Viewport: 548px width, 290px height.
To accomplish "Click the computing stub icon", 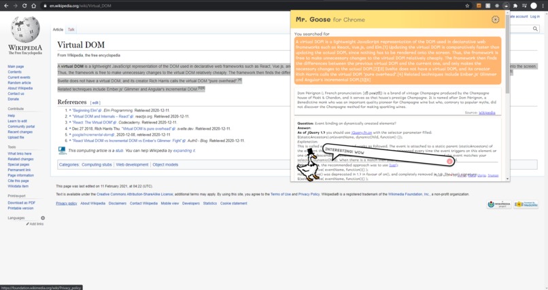I will coord(62,150).
